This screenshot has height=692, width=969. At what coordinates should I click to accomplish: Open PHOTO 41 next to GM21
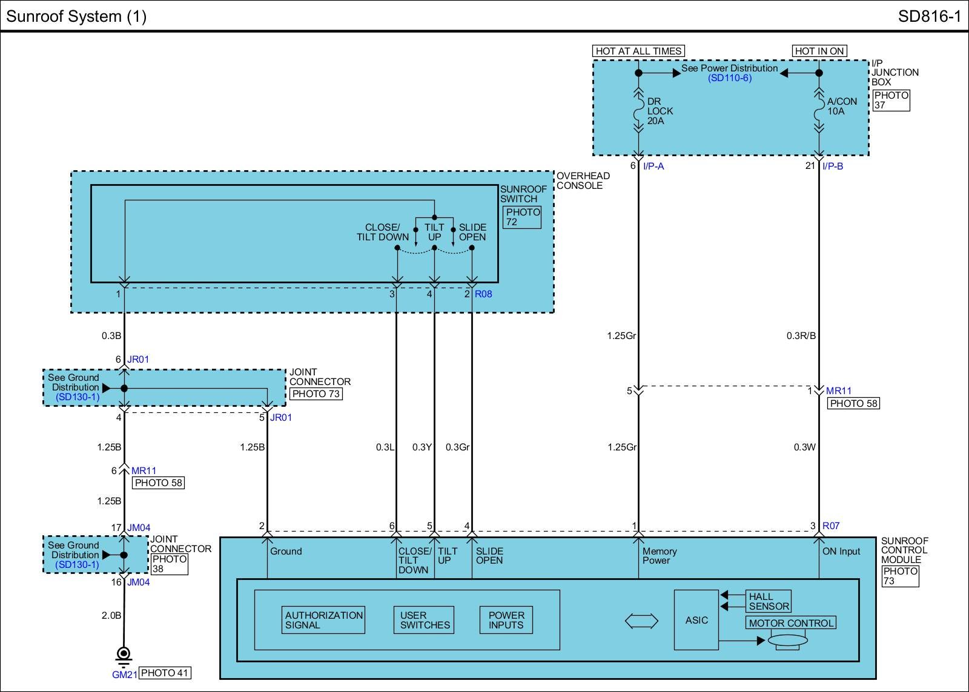[x=165, y=673]
